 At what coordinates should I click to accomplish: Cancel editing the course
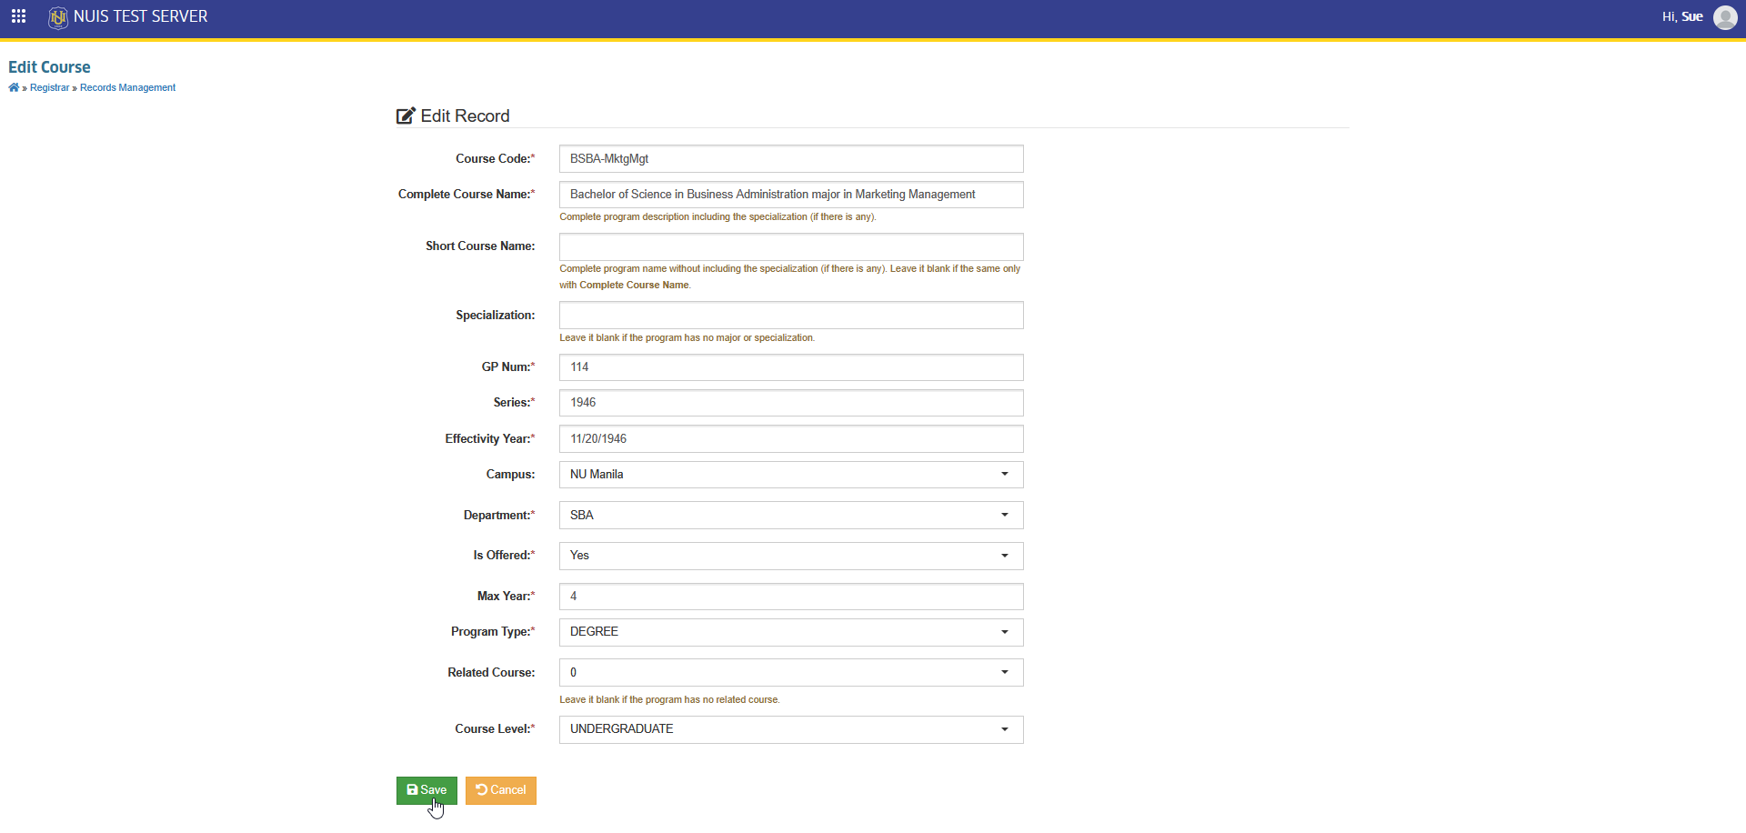pyautogui.click(x=501, y=790)
